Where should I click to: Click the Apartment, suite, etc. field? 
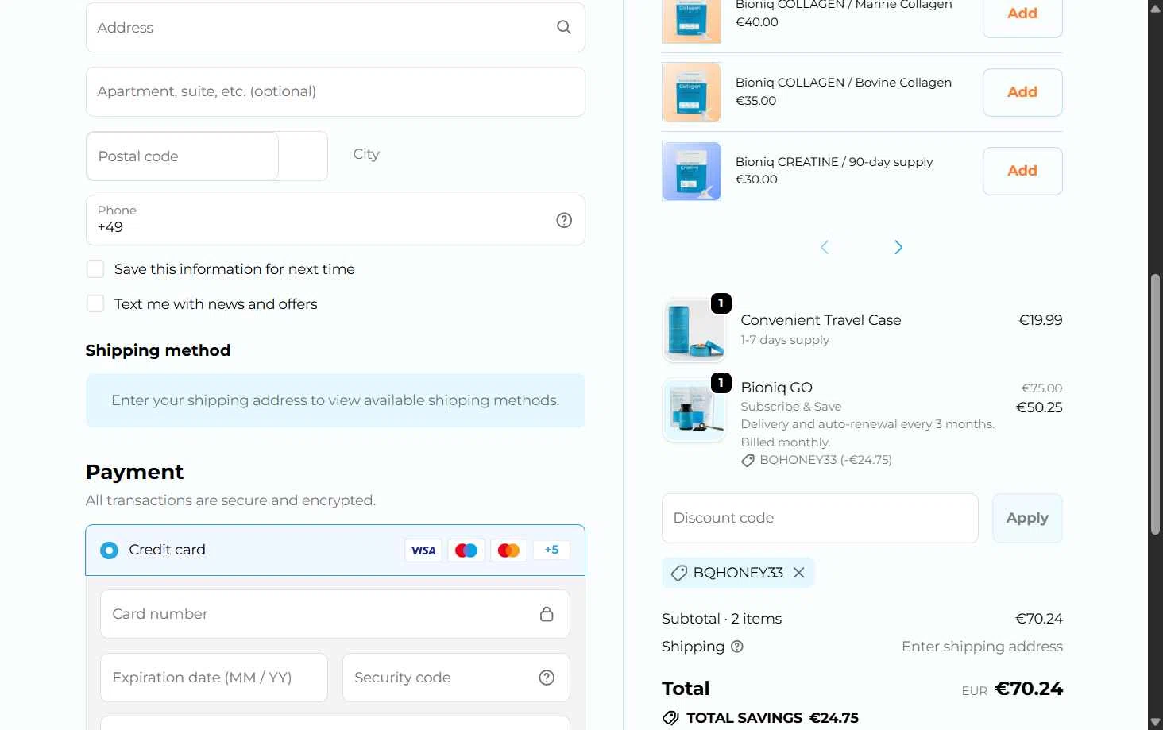pos(335,91)
